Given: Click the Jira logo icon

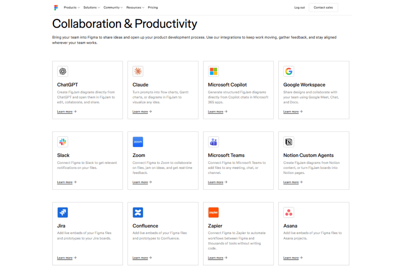Looking at the screenshot, I should [x=63, y=212].
